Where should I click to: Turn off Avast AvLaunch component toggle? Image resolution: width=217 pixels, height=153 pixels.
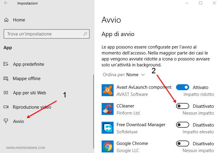coord(183,88)
